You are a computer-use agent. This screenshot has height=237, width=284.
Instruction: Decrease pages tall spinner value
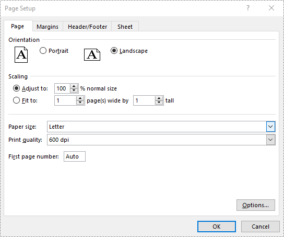click(x=159, y=103)
